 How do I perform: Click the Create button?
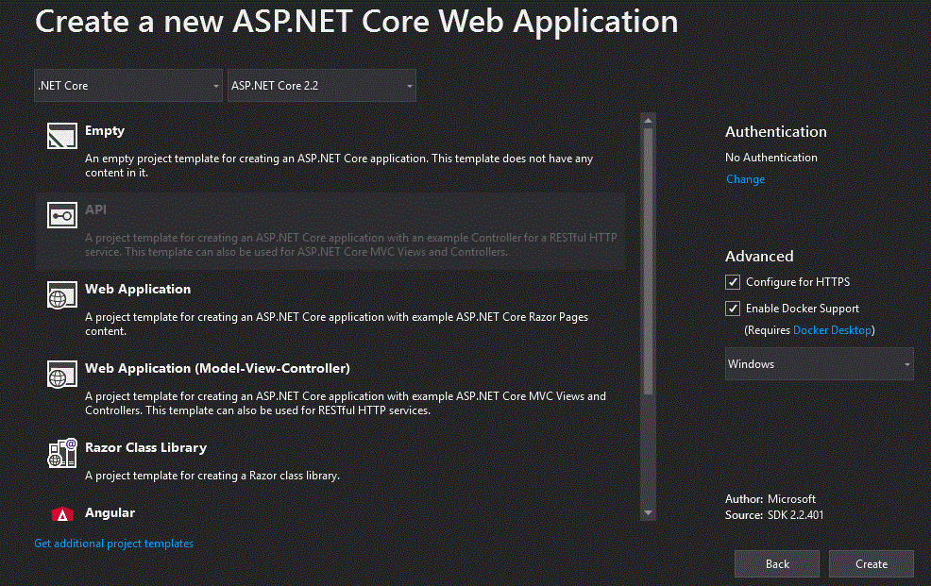click(871, 563)
